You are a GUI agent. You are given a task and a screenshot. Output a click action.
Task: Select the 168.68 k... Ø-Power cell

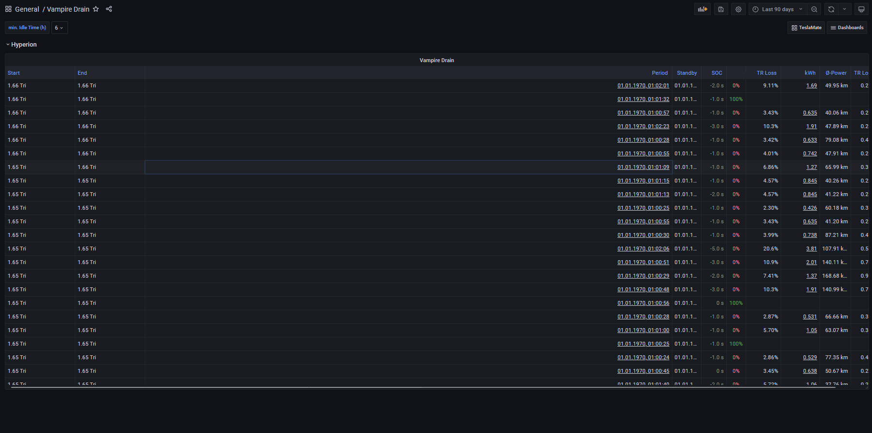(x=836, y=276)
